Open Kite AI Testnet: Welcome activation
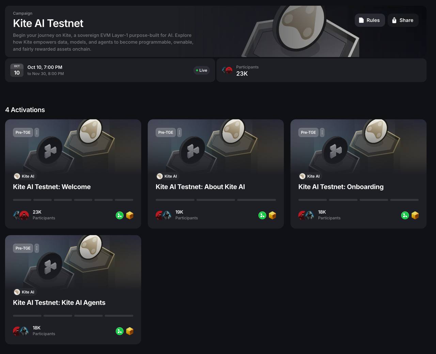 click(x=52, y=187)
